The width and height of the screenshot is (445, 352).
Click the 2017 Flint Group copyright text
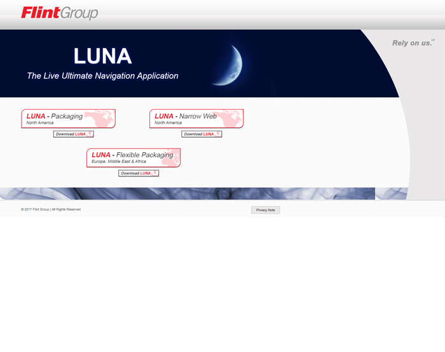point(51,209)
